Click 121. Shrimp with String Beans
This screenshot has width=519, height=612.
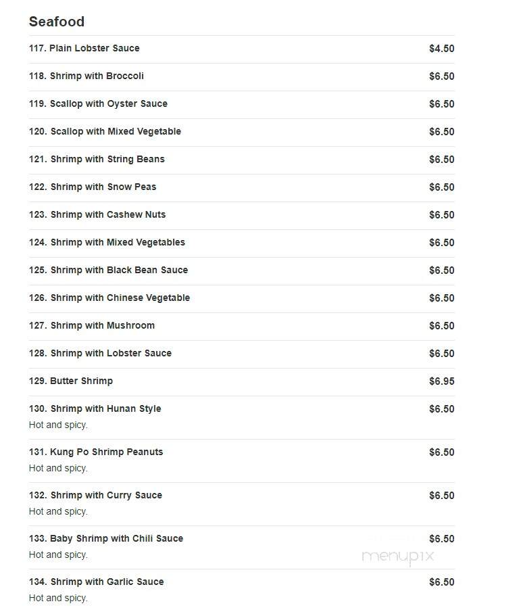[97, 159]
